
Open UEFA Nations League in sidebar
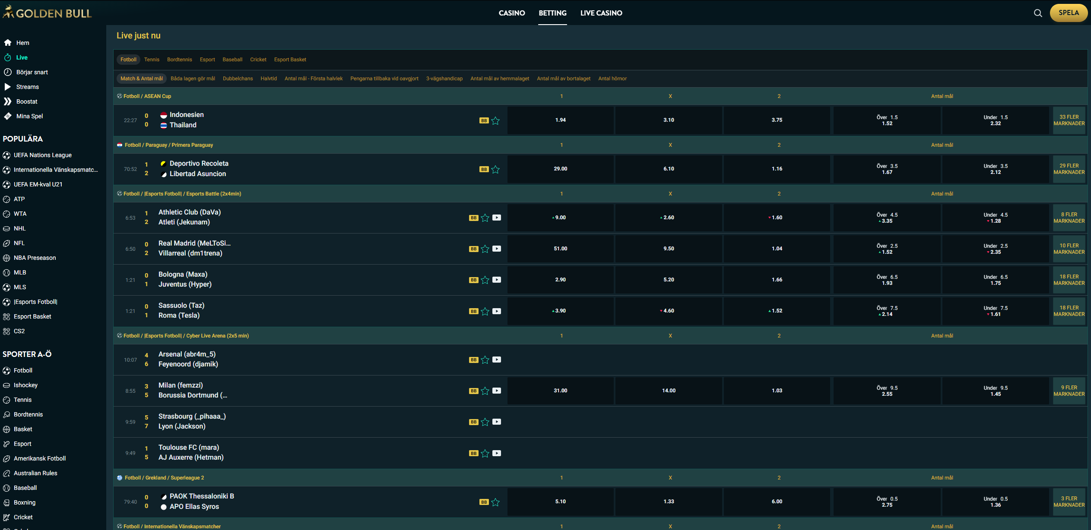click(x=43, y=155)
